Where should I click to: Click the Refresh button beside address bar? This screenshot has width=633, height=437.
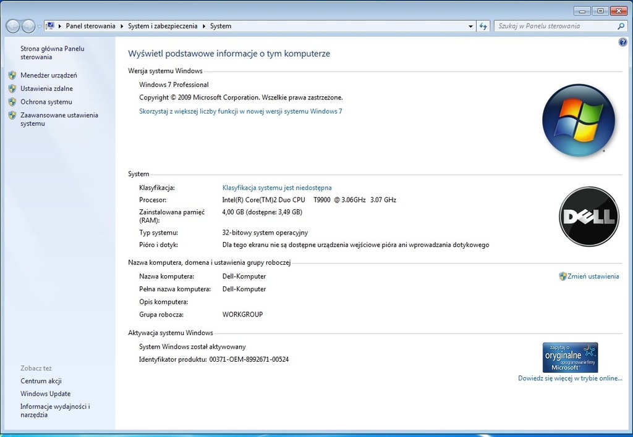(x=483, y=26)
